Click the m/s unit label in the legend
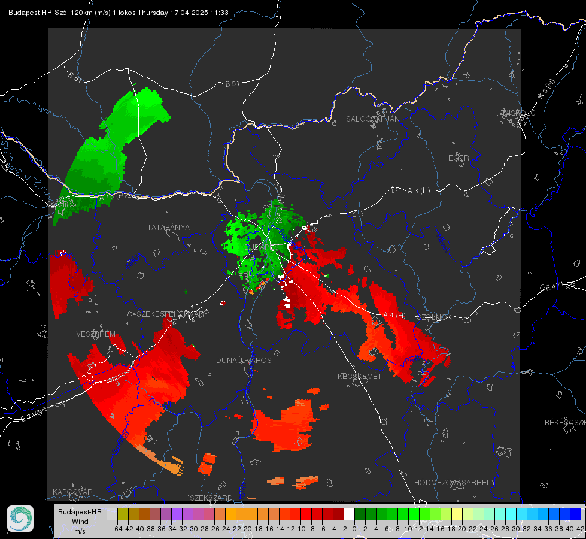Image resolution: width=586 pixels, height=539 pixels. (80, 531)
